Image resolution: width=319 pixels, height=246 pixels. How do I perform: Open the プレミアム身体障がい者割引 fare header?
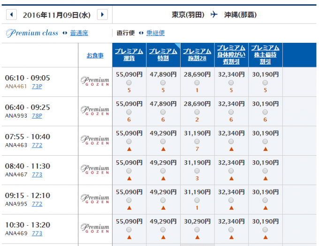[x=231, y=55]
